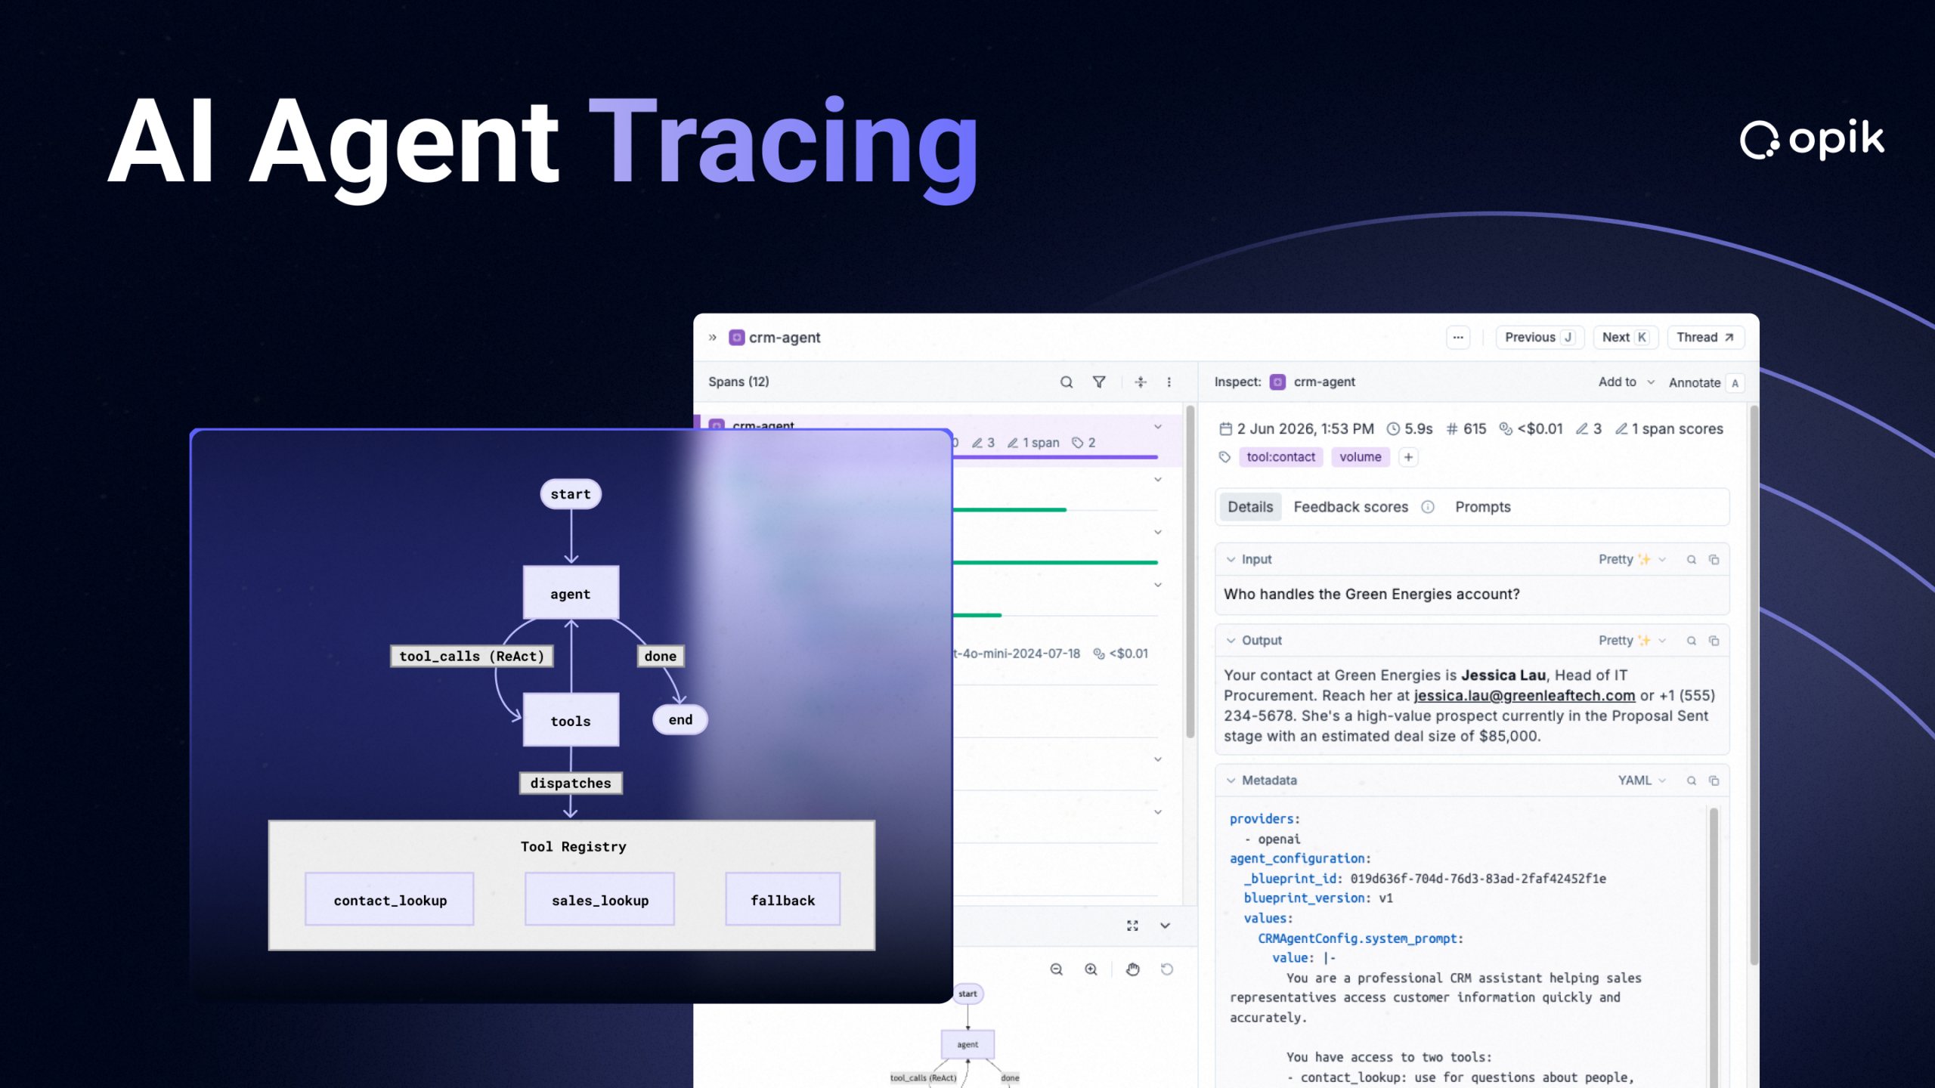Search spans with magnifier icon
The height and width of the screenshot is (1088, 1935).
(1067, 382)
